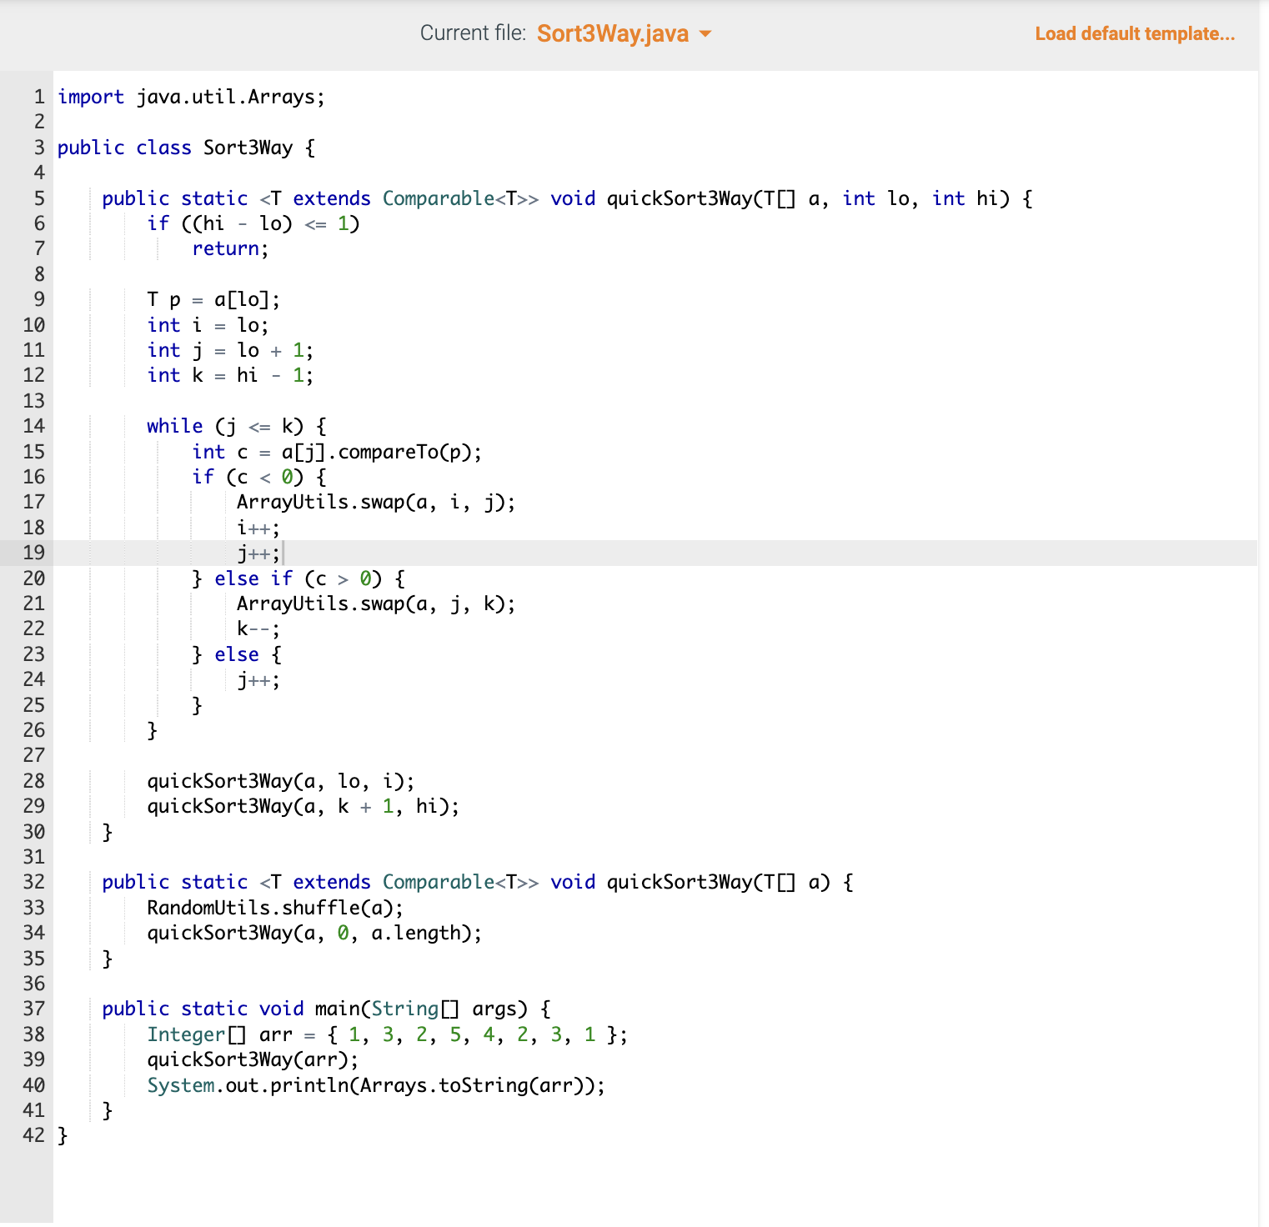The image size is (1269, 1227).
Task: Place cursor inside the main method signature
Action: 325,1009
